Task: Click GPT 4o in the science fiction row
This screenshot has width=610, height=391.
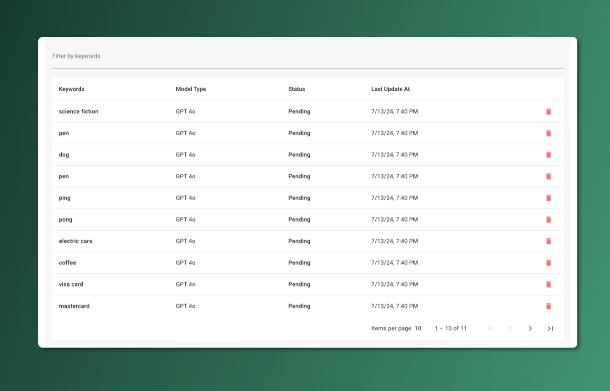Action: point(186,112)
